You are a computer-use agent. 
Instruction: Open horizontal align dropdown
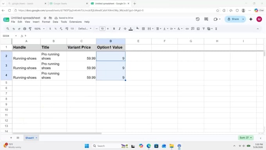[x=158, y=29]
